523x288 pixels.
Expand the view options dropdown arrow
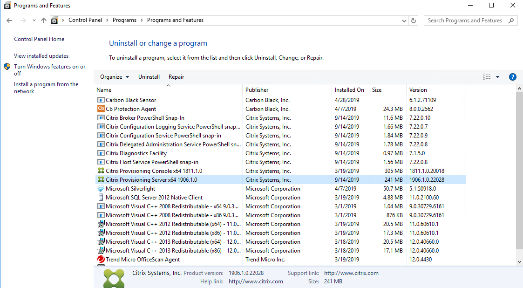(497, 77)
